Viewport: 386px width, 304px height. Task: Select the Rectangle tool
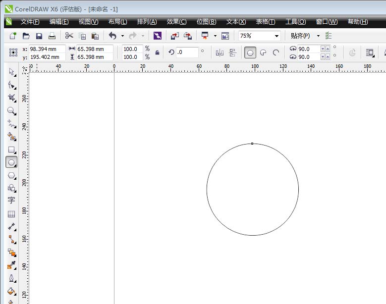click(x=11, y=149)
